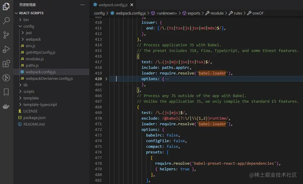
Task: Click the module breadcrumb segment
Action: point(217,13)
